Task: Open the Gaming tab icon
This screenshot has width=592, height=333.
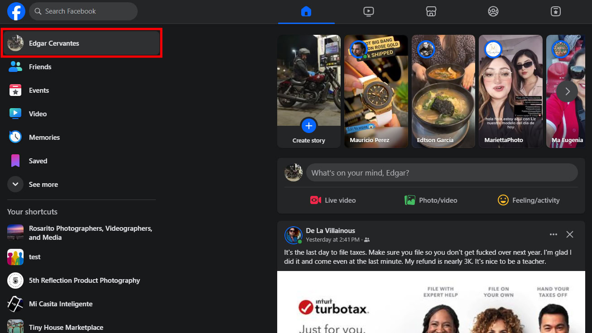Action: click(556, 11)
